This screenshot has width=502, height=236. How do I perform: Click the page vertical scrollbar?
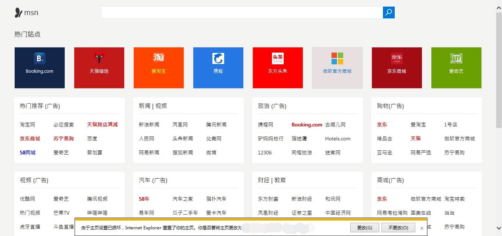(499, 70)
